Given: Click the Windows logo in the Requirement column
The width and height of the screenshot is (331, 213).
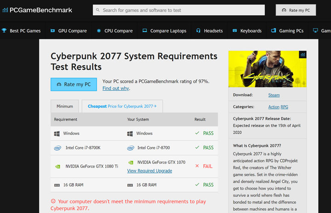Looking at the screenshot, I should point(57,134).
